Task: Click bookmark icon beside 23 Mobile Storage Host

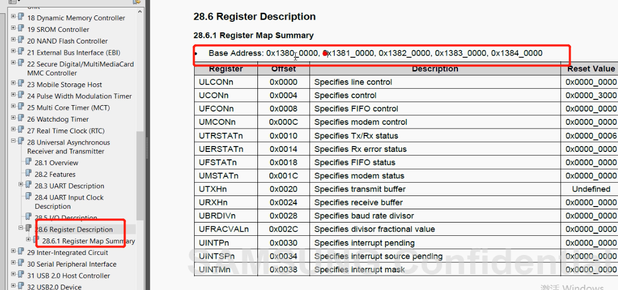Action: (x=21, y=84)
